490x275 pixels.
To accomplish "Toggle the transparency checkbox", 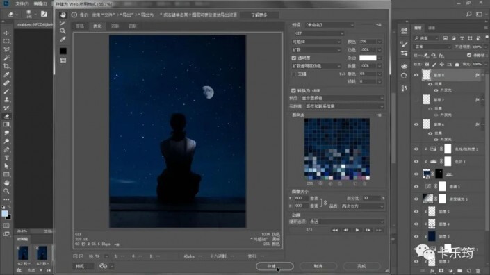I will click(x=294, y=58).
